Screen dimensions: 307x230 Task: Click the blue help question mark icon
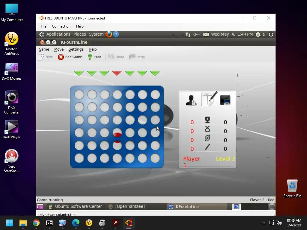(116, 34)
